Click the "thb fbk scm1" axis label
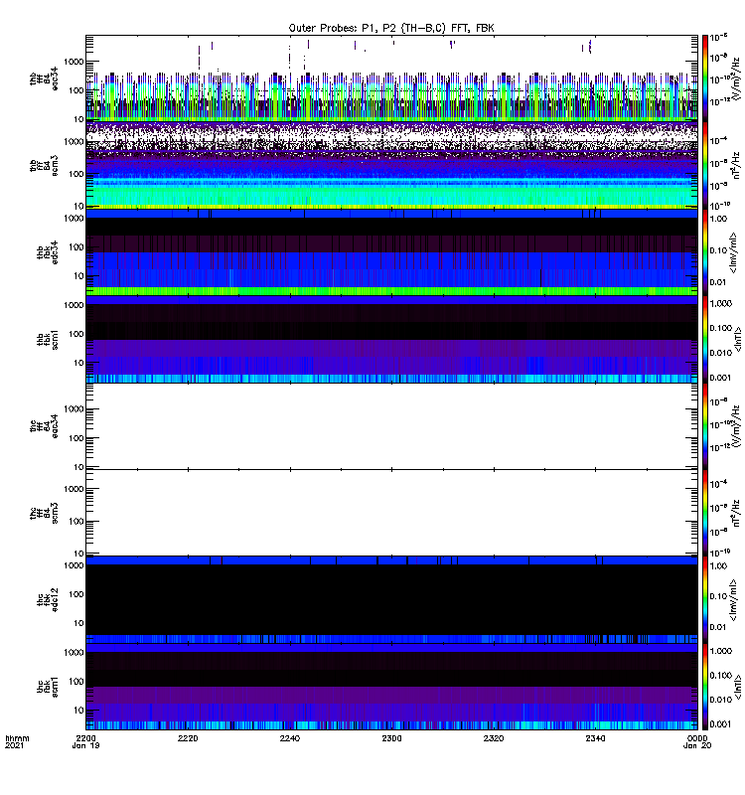Viewport: 745px width, 795px height. pos(48,340)
